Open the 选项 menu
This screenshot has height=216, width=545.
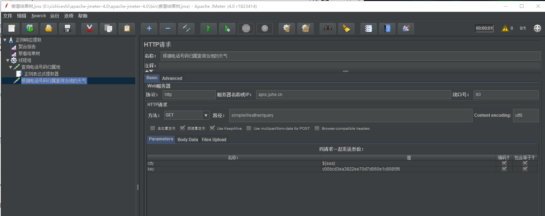point(69,16)
